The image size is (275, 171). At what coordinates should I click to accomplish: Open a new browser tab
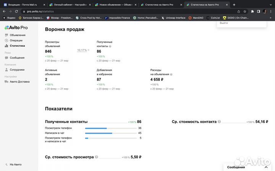tap(234, 5)
